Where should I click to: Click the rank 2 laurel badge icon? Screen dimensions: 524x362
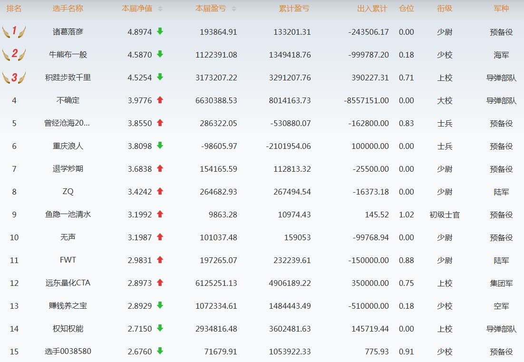14,55
